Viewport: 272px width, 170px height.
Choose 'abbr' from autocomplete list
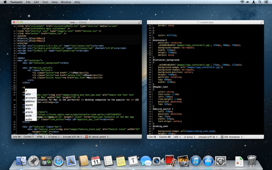pyautogui.click(x=31, y=94)
